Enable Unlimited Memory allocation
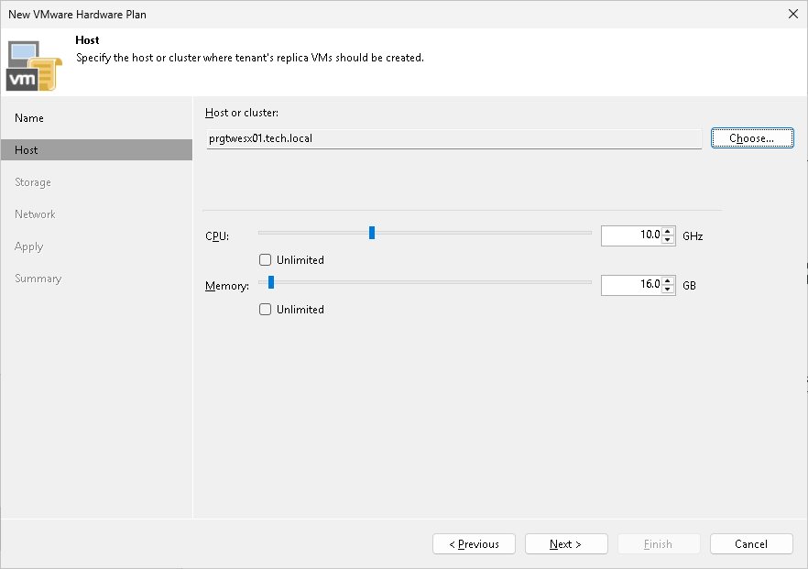 pos(263,309)
